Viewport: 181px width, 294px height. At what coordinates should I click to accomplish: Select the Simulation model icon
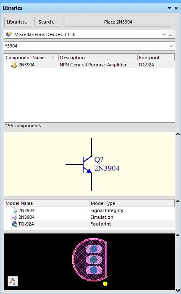(14, 217)
